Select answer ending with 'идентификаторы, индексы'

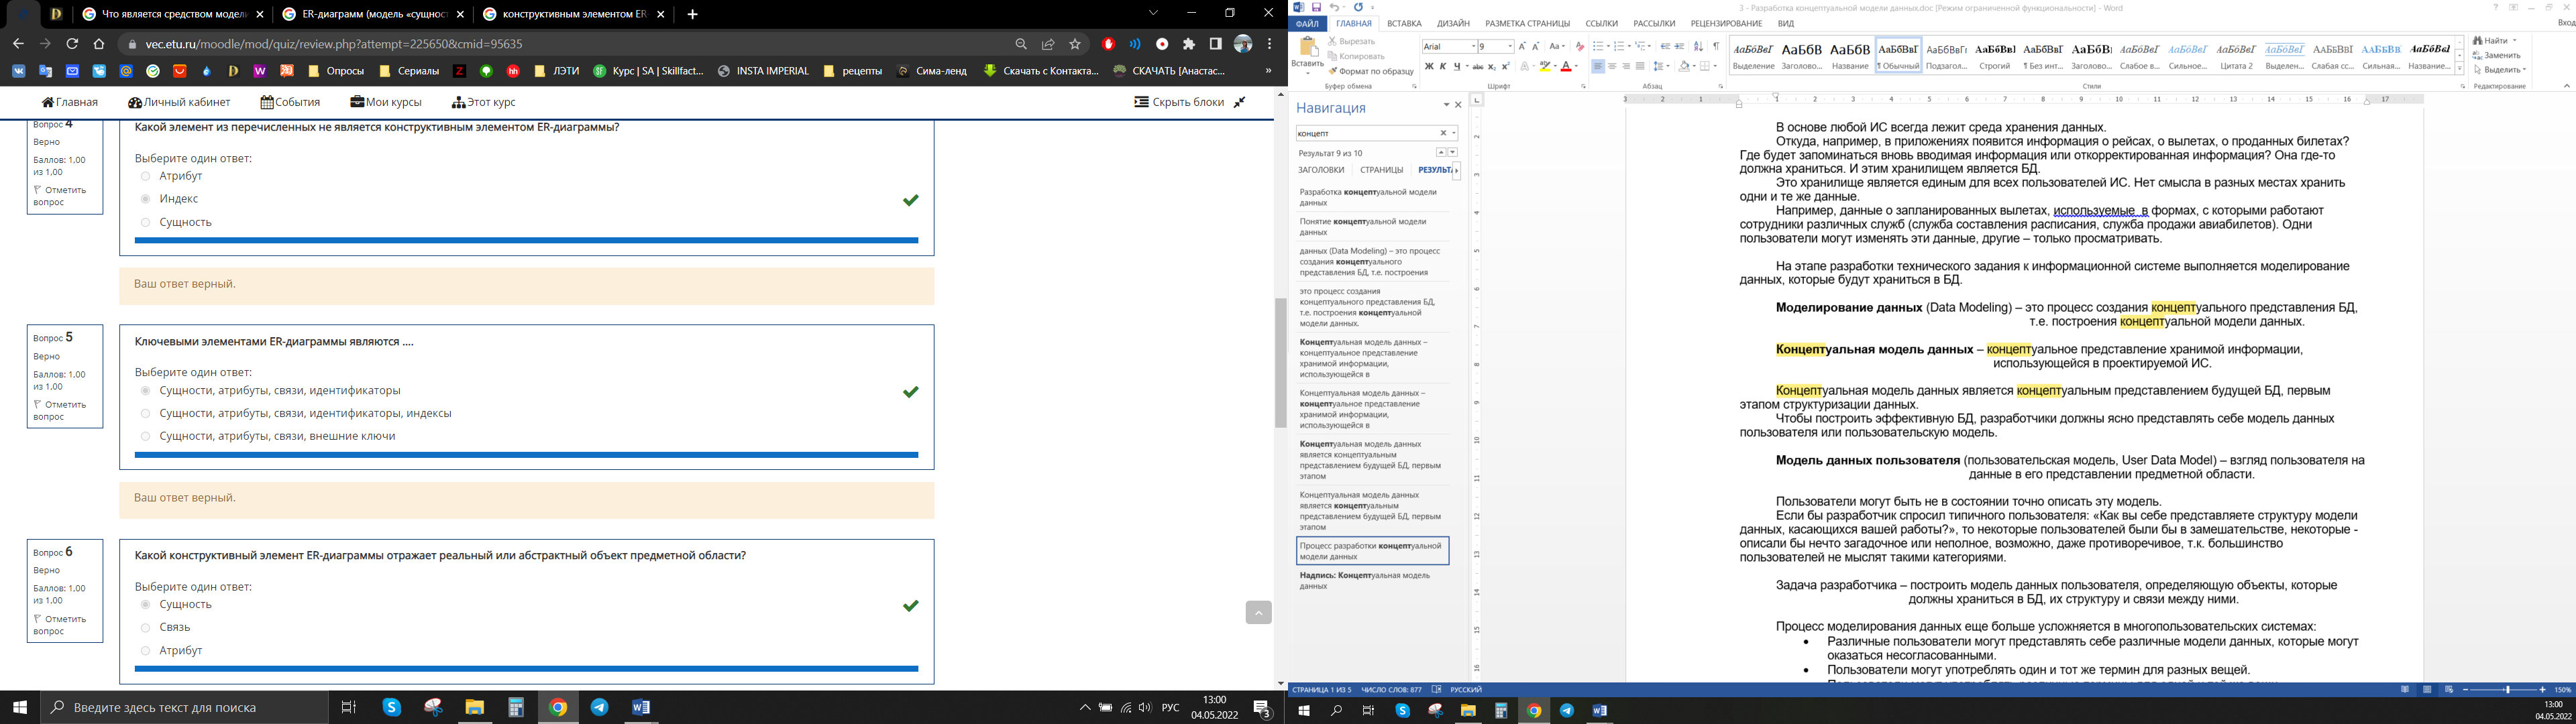[x=145, y=413]
